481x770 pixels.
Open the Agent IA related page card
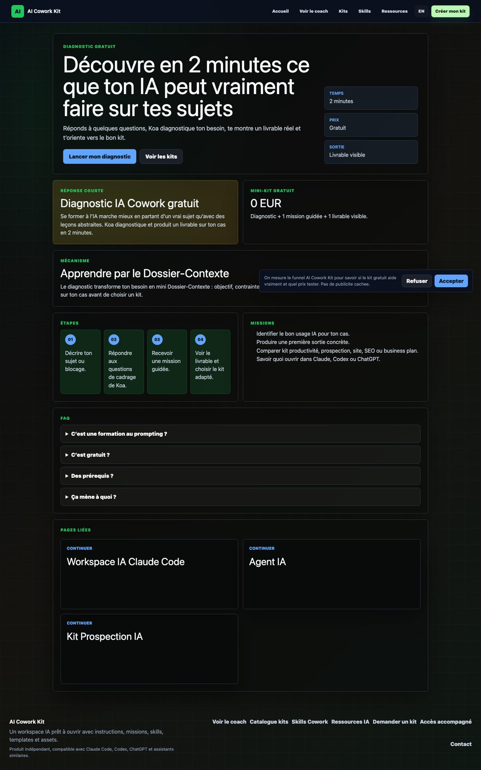coord(331,574)
